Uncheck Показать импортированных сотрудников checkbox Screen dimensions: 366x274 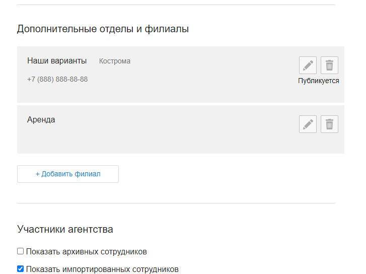pyautogui.click(x=21, y=269)
